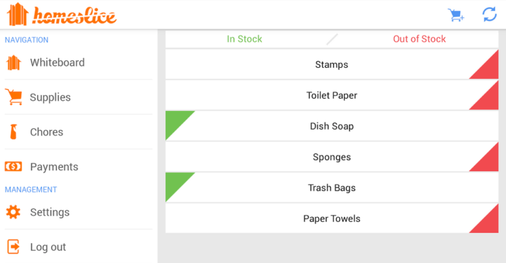Click the Payments money icon
The image size is (506, 263).
pyautogui.click(x=13, y=167)
